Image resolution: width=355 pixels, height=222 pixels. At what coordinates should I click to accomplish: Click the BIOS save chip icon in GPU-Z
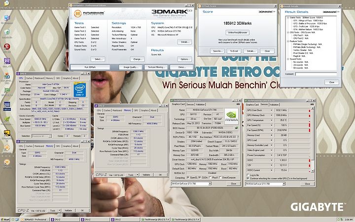[x=236, y=128]
